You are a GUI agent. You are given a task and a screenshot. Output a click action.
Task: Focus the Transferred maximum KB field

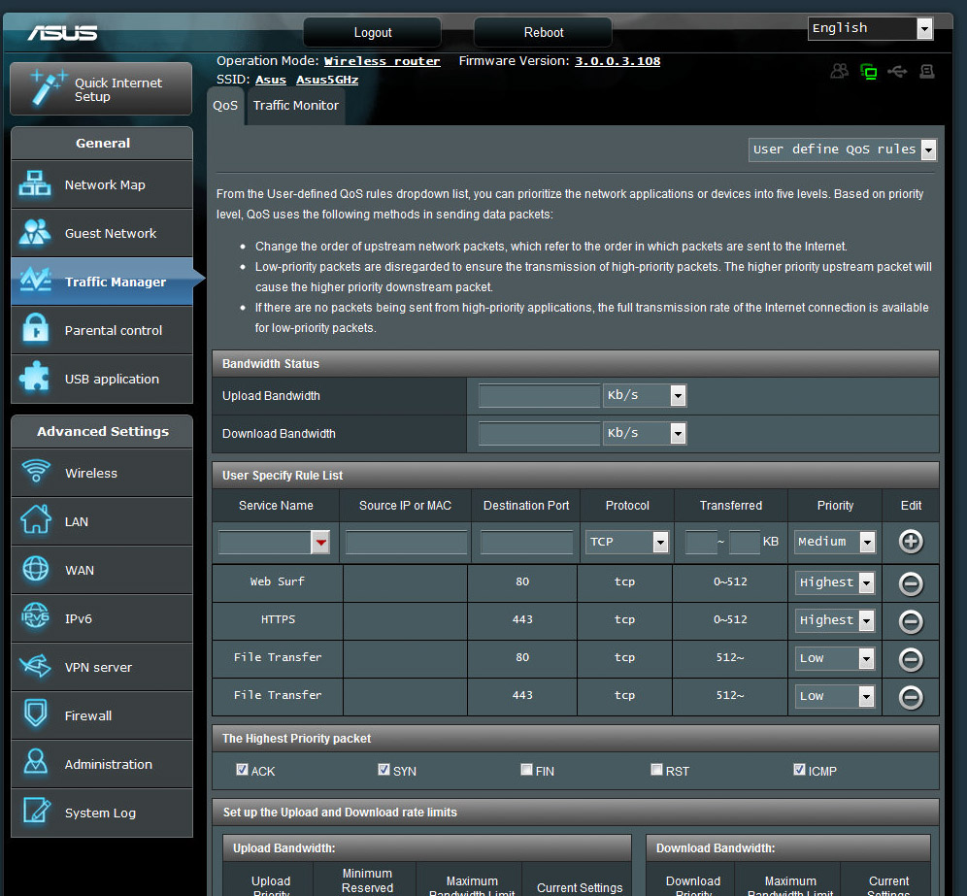(744, 543)
